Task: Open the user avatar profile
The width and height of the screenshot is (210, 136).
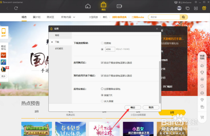Action: point(179,8)
